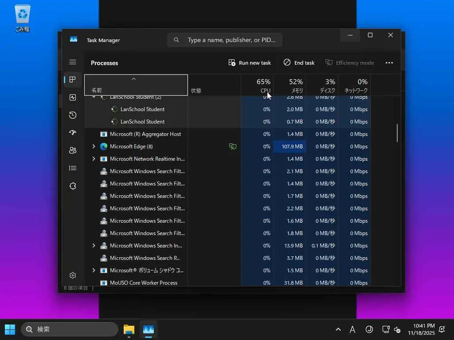Expand Microsoft® ボリューム シャドウ コ... group
This screenshot has height=340, width=454.
(x=94, y=270)
